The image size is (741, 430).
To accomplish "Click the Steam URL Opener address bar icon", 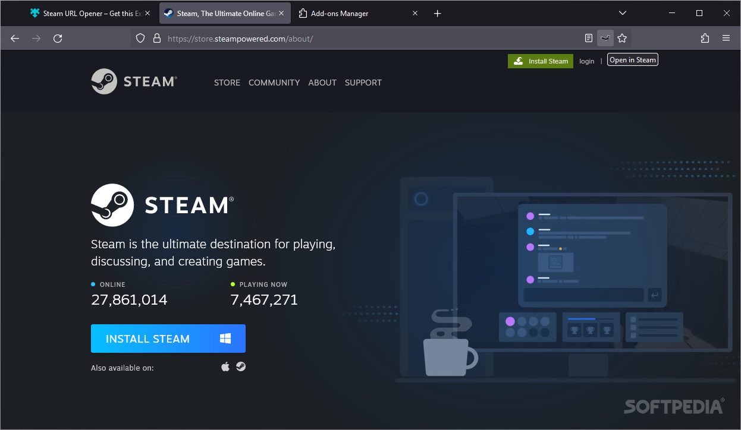I will point(605,38).
